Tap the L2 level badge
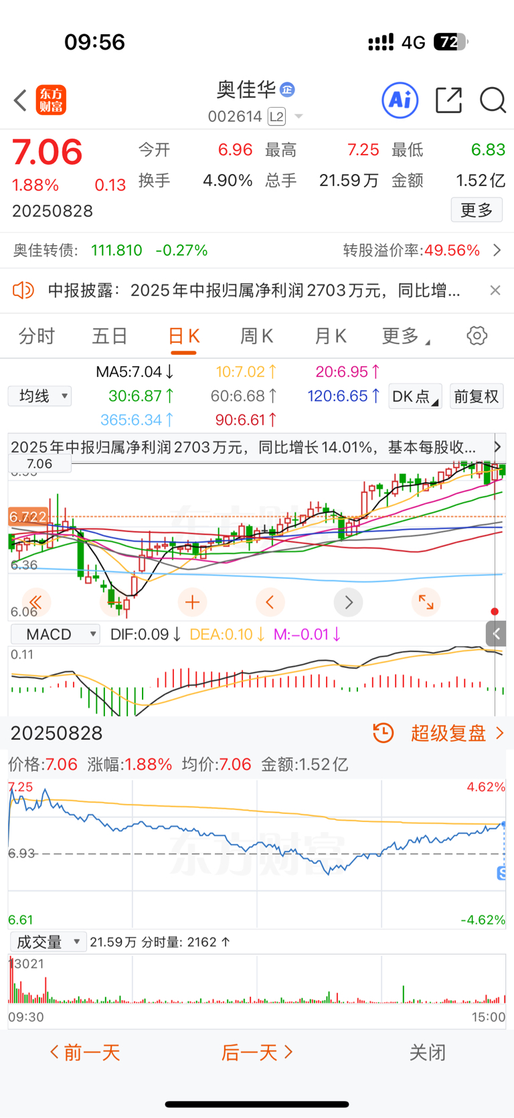514x1118 pixels. 276,117
